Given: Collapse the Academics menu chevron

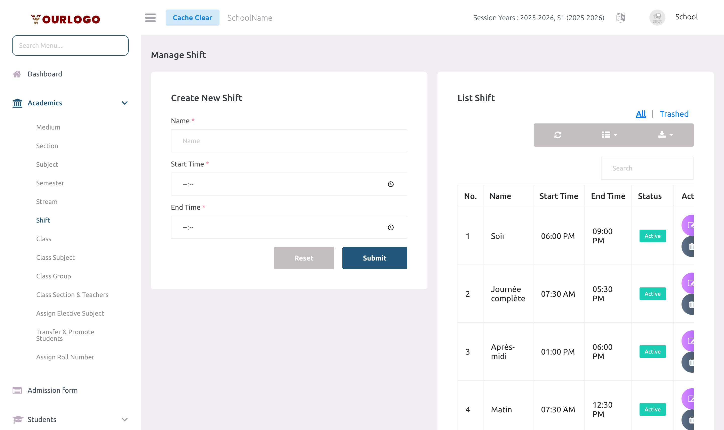Looking at the screenshot, I should tap(124, 103).
